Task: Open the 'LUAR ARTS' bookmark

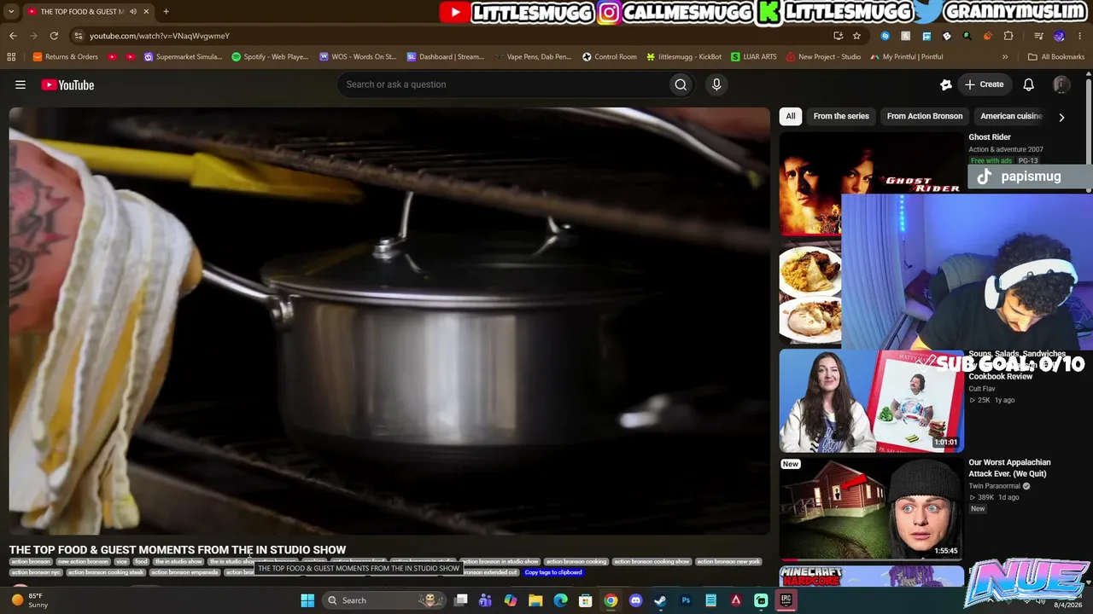Action: (754, 57)
